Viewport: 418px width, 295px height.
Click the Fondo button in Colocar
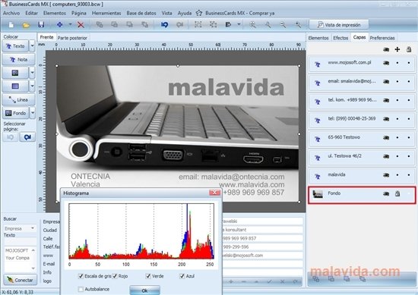pos(15,113)
